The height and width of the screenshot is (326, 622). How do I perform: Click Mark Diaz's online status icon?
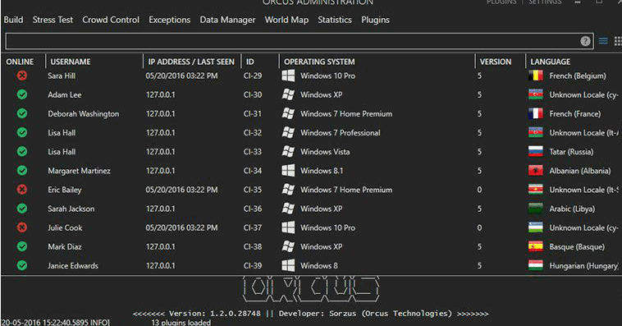click(x=22, y=246)
